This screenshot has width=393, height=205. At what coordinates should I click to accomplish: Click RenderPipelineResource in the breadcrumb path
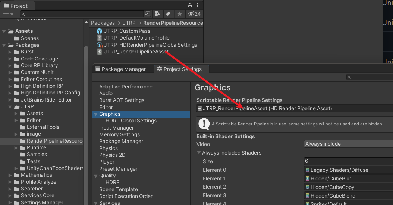click(x=173, y=23)
